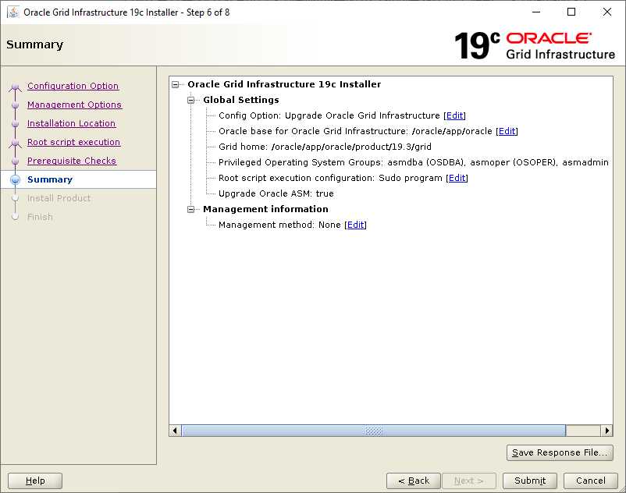Return to the Installation Location step
626x493 pixels.
click(71, 123)
